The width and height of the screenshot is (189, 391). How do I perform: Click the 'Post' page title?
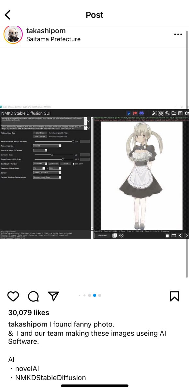94,15
